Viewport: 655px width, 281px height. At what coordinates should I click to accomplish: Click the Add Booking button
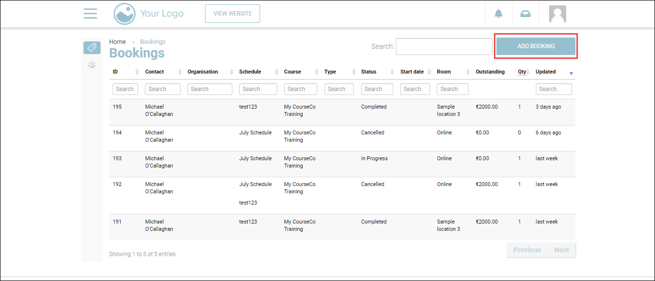coord(536,46)
